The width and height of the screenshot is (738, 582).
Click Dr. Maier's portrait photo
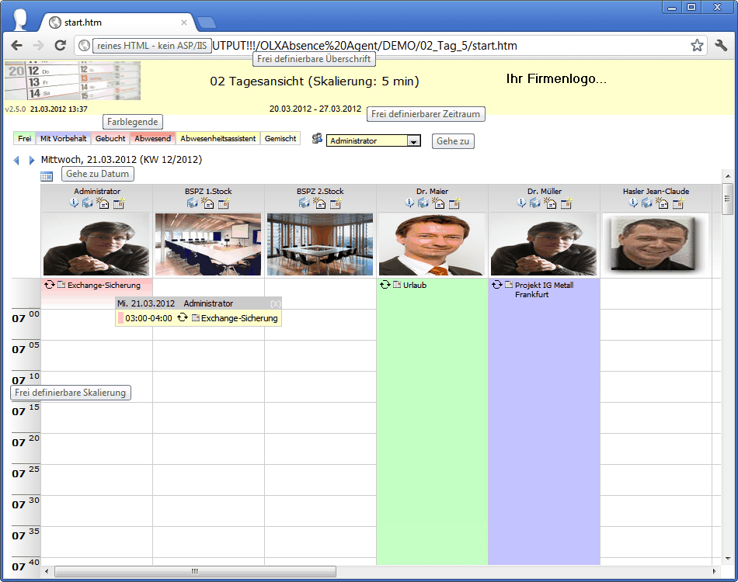pos(432,244)
